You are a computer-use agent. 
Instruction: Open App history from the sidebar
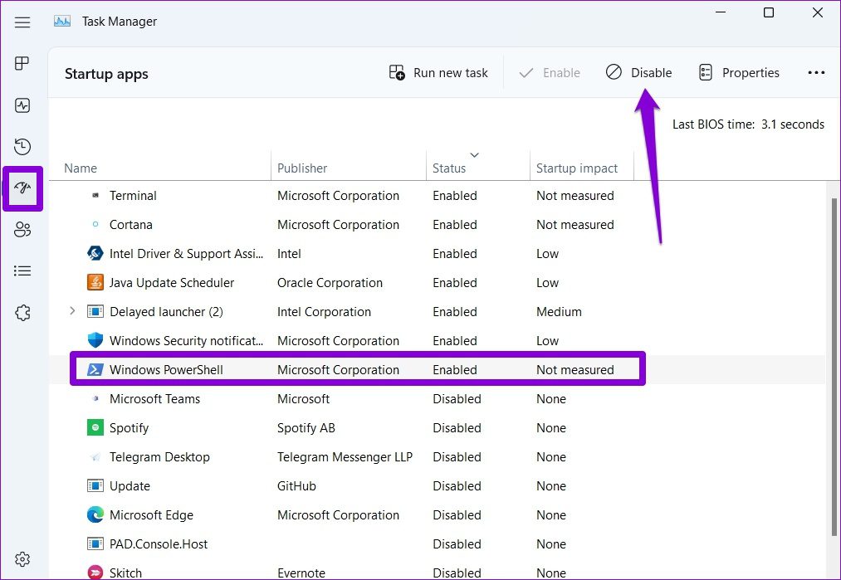22,146
